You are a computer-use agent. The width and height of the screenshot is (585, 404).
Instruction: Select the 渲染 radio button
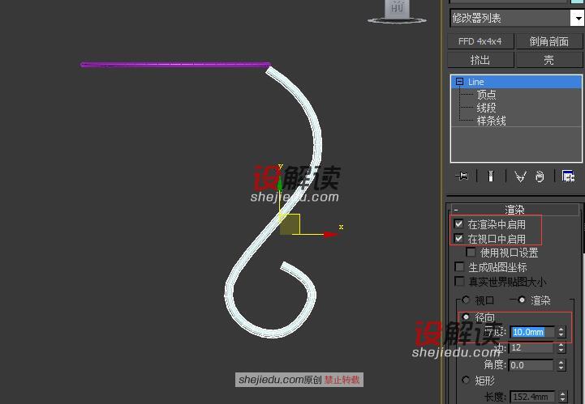pos(522,300)
